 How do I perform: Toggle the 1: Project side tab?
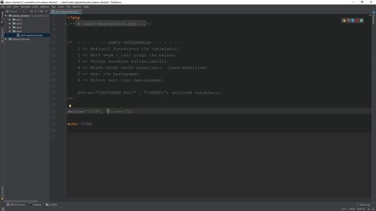[2, 17]
